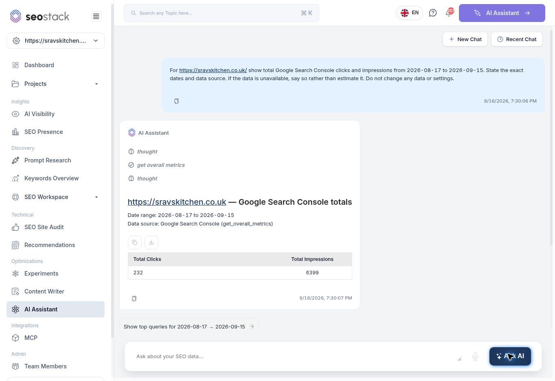Open Recent Chat list
The height and width of the screenshot is (381, 555).
coord(517,39)
